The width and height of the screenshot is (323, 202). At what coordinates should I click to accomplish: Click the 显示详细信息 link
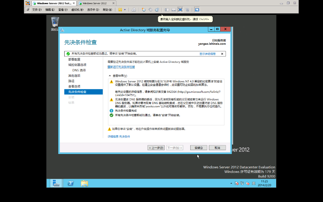(x=207, y=54)
